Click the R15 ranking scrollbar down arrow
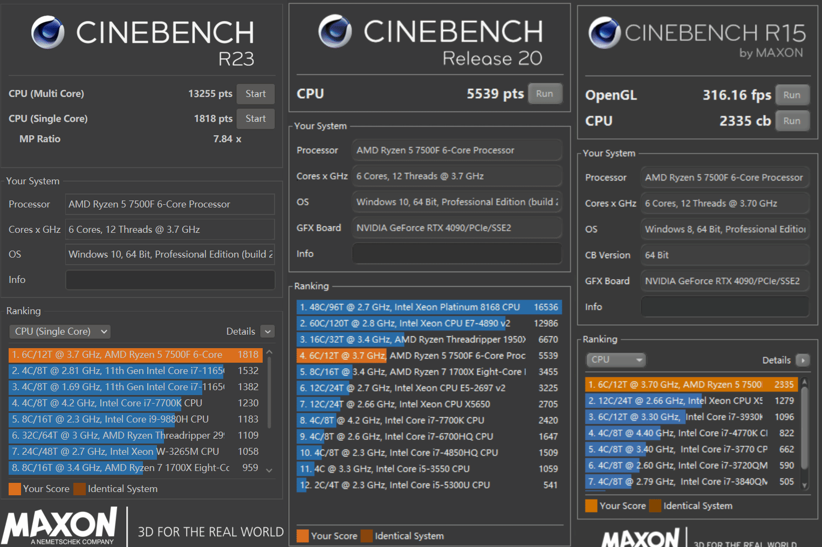The image size is (822, 547). click(805, 485)
